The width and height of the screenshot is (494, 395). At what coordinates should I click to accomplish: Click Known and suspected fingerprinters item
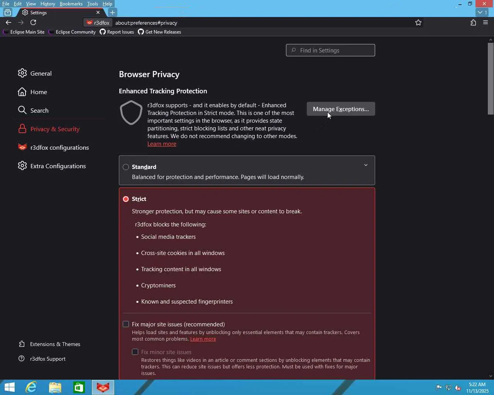pos(187,302)
